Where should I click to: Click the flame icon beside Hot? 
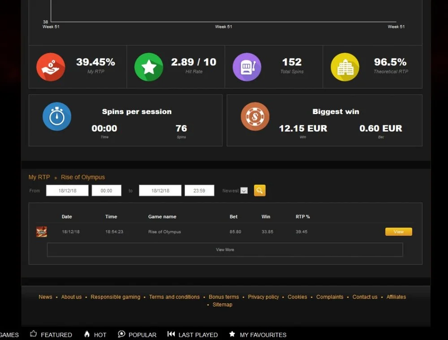click(87, 334)
